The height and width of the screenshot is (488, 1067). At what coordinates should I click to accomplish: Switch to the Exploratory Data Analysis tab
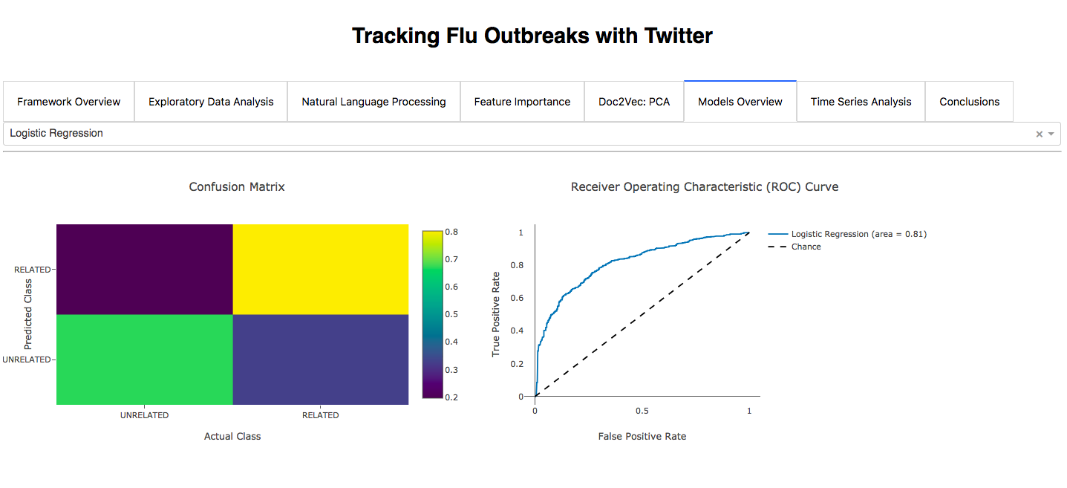coord(211,102)
